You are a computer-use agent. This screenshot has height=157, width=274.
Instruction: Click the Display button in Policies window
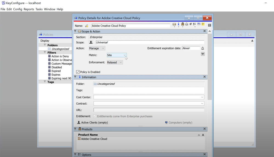point(45,41)
